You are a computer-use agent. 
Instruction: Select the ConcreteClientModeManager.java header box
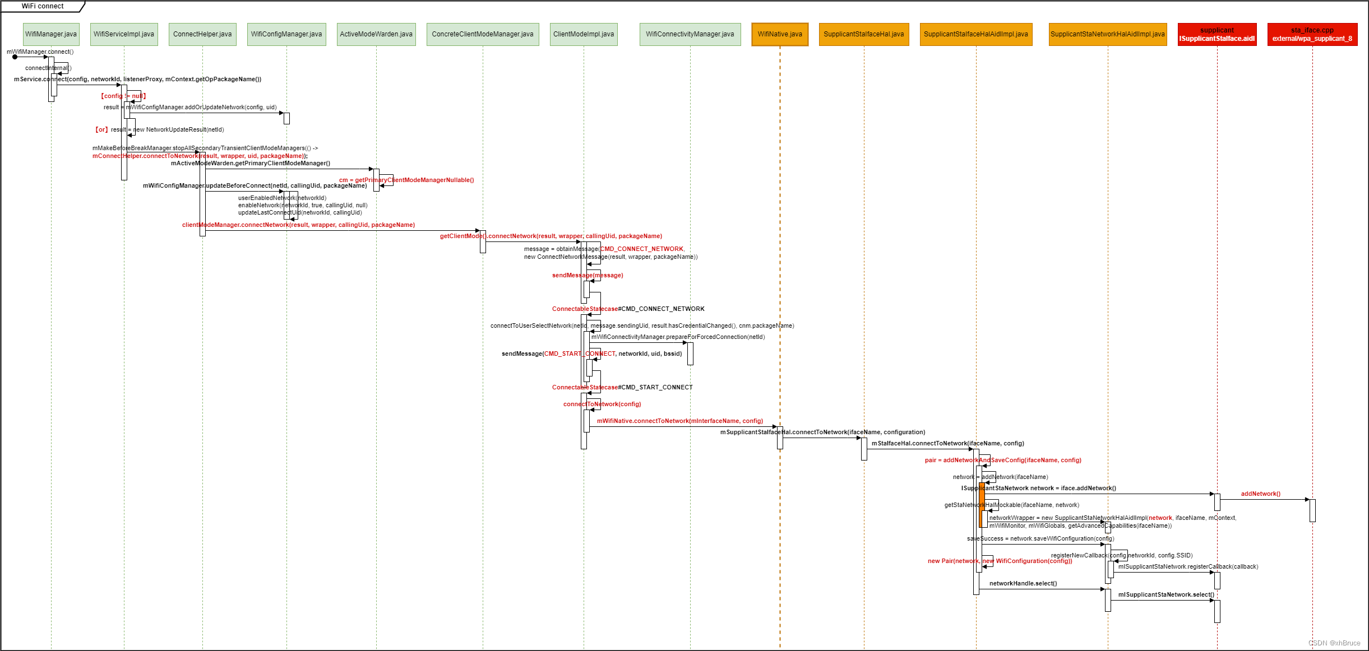click(x=483, y=34)
